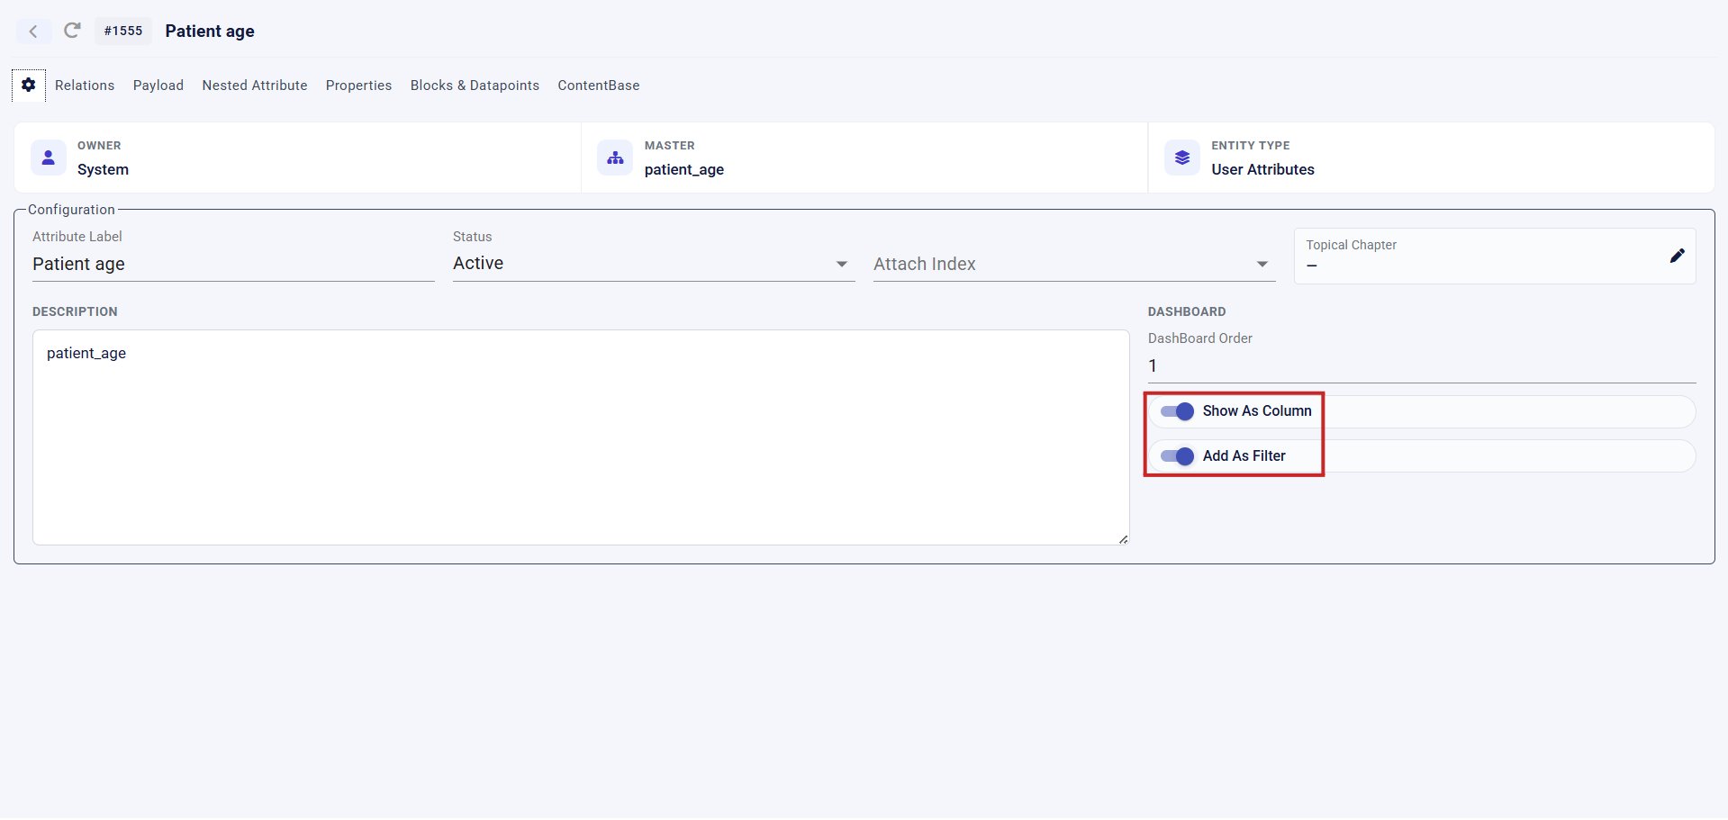Focus the DashBoard Order field
The height and width of the screenshot is (820, 1728).
point(1422,366)
